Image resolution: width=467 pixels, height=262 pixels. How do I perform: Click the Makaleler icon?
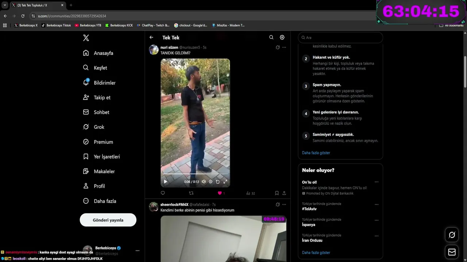tap(86, 171)
